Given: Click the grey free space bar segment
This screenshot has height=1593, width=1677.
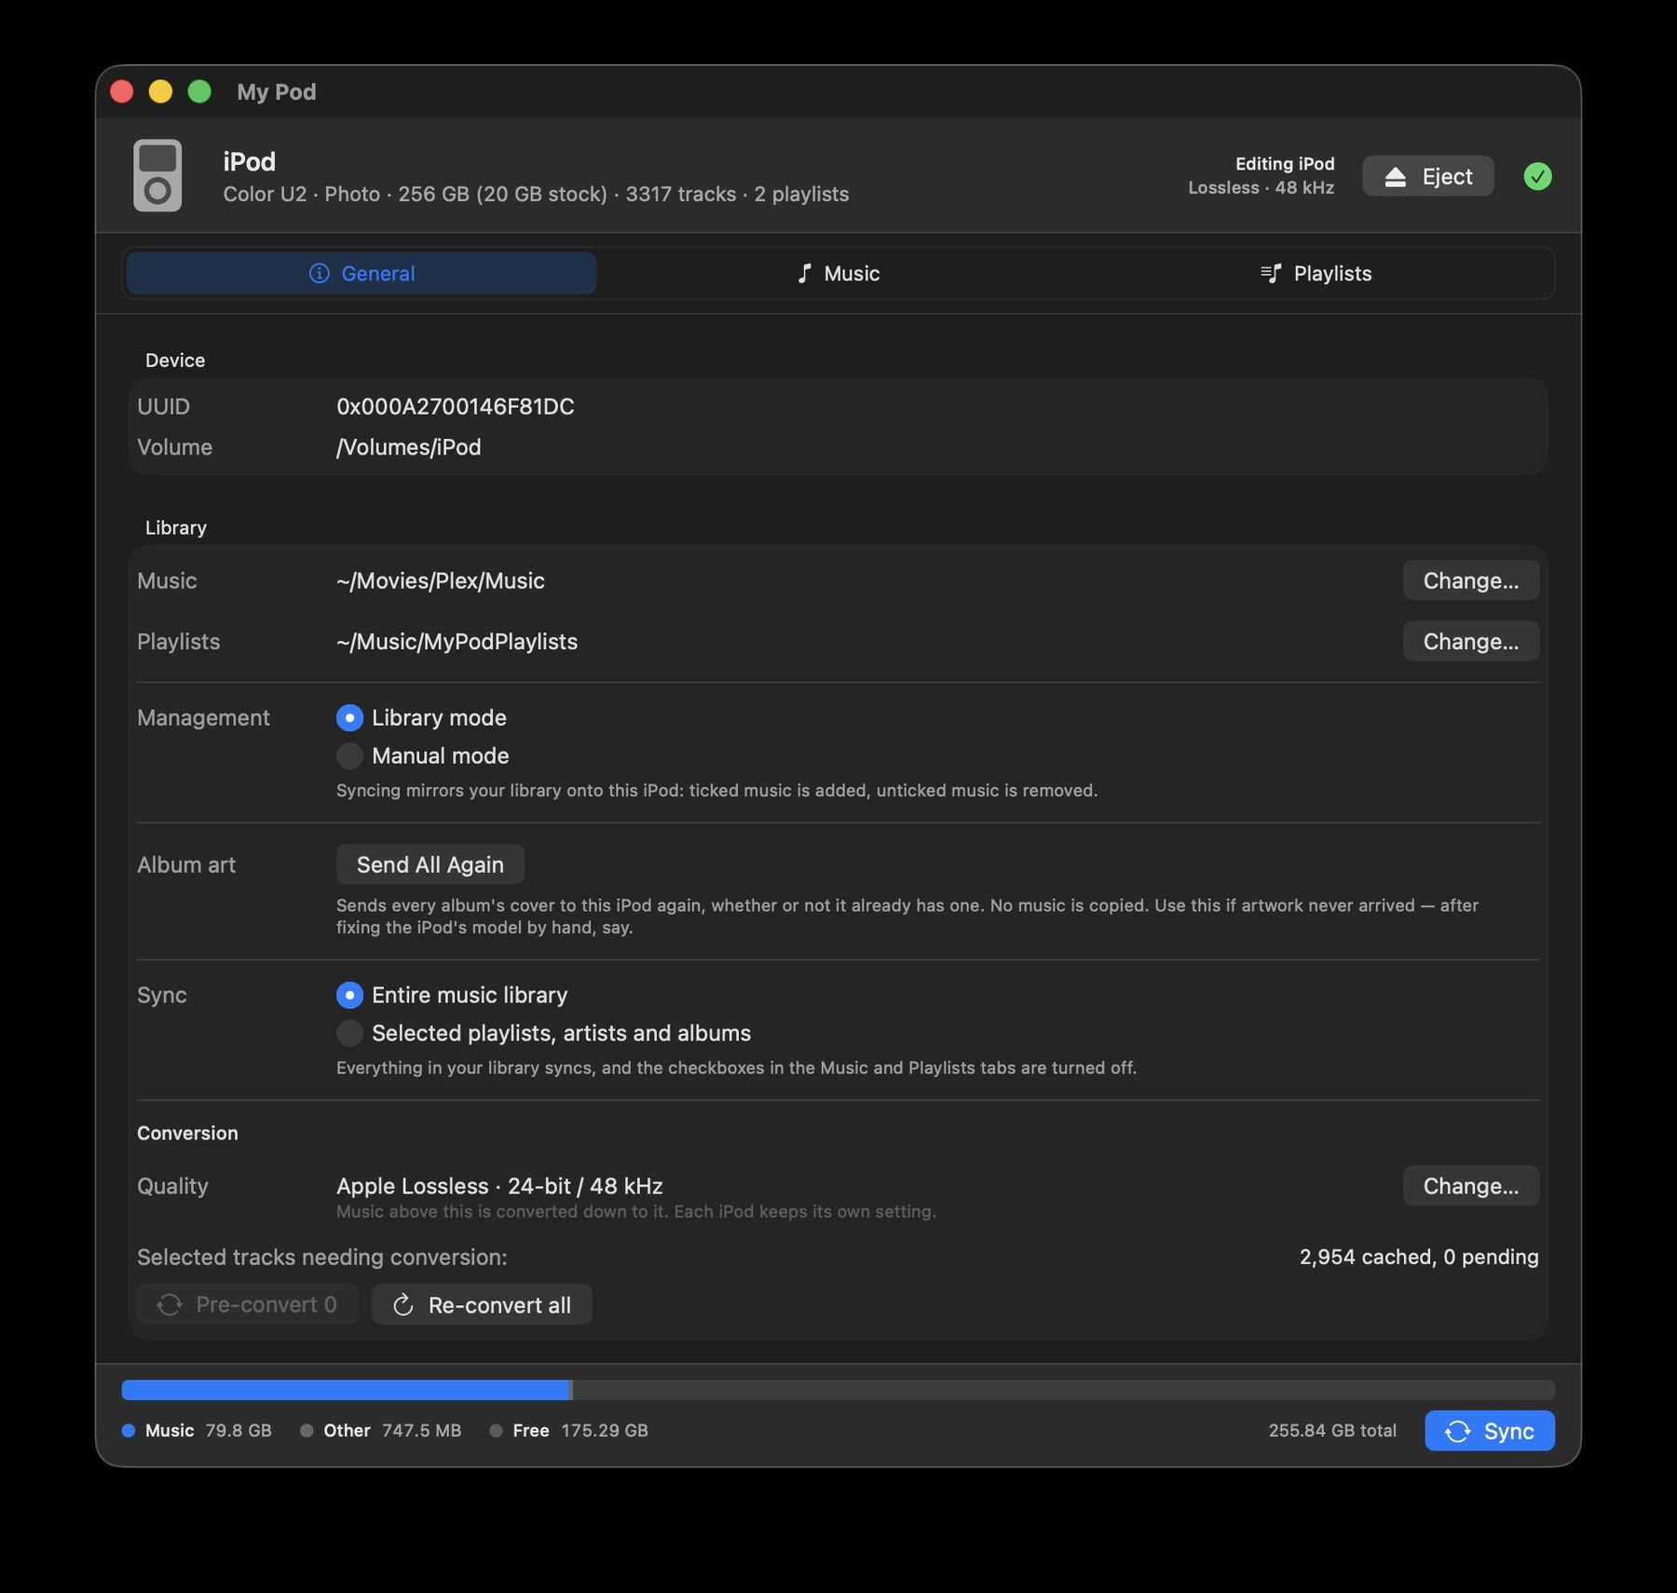Looking at the screenshot, I should point(1064,1390).
